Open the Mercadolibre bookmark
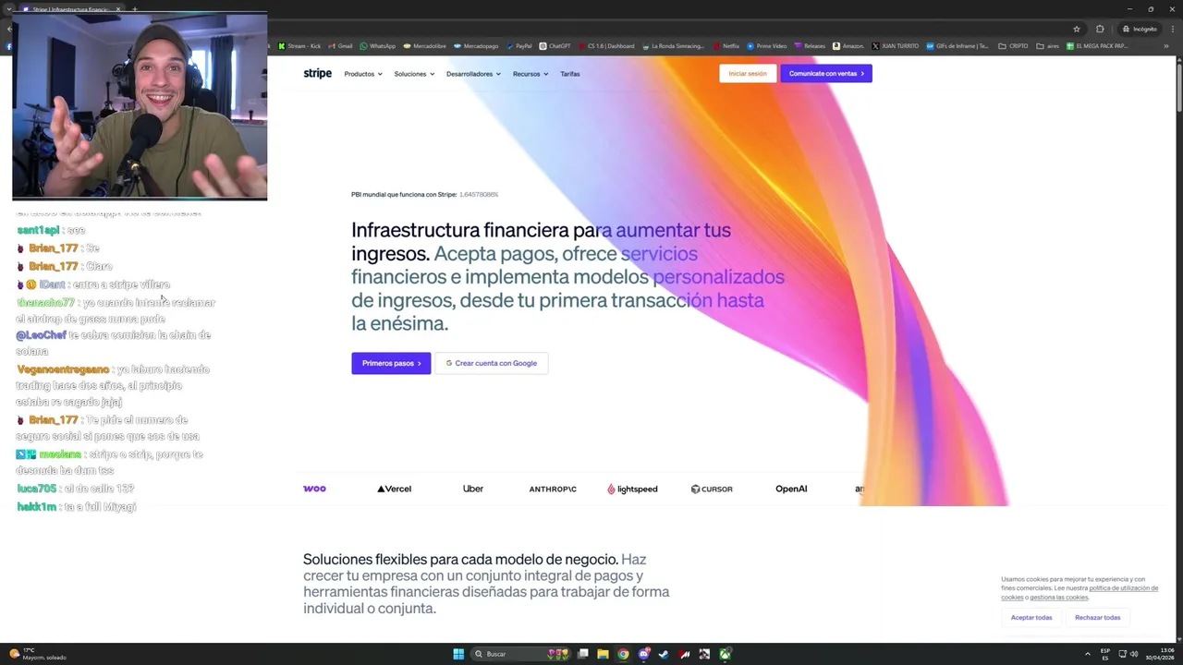The height and width of the screenshot is (665, 1183). point(425,45)
